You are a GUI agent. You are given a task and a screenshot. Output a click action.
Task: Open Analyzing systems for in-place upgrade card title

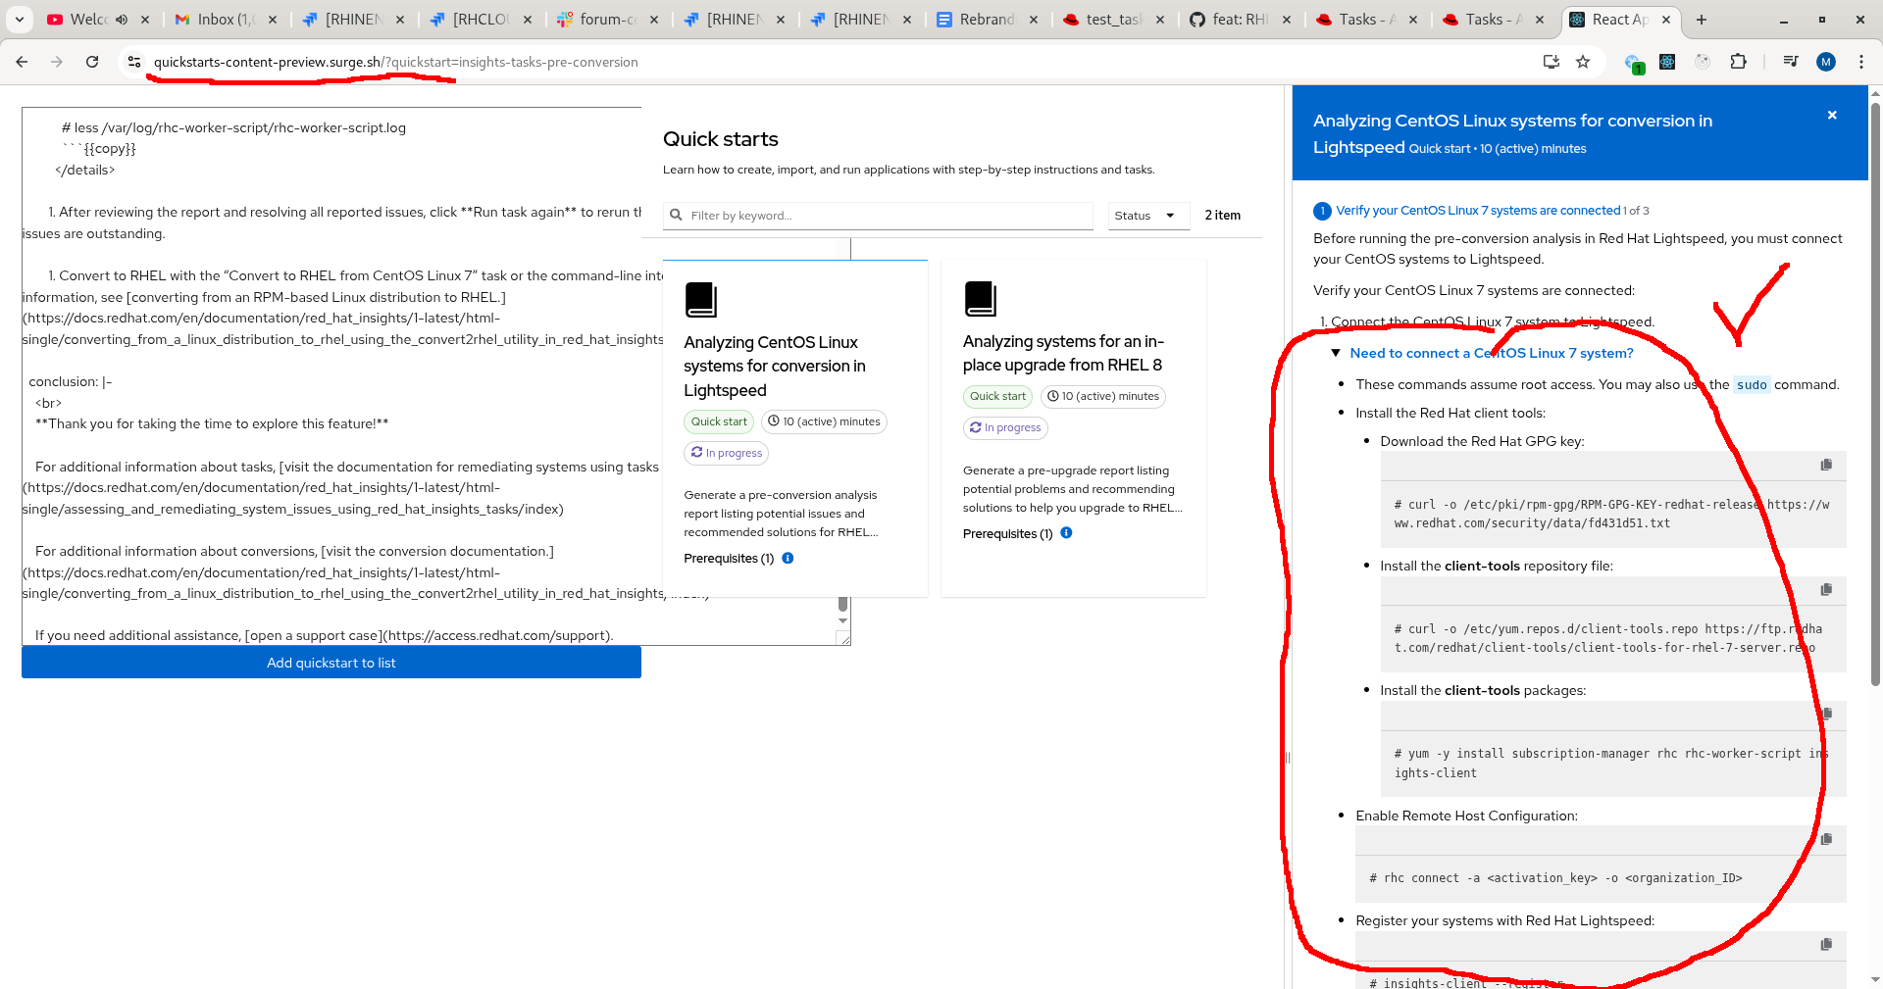1063,353
